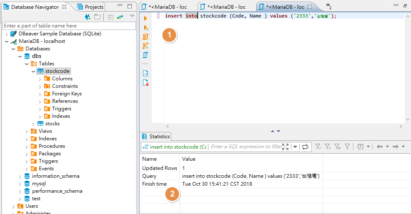This screenshot has width=411, height=214.
Task: Execute SQL script icon
Action: (145, 37)
